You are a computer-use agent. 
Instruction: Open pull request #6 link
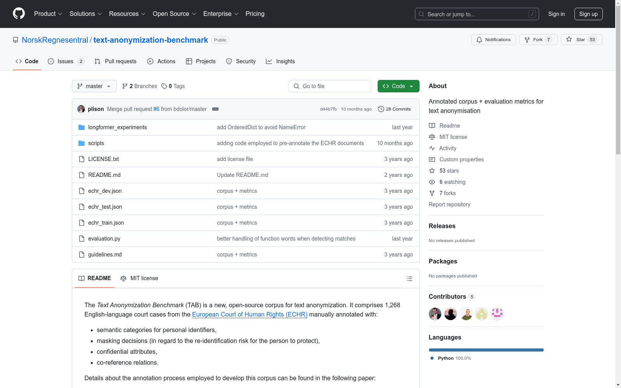click(x=156, y=109)
